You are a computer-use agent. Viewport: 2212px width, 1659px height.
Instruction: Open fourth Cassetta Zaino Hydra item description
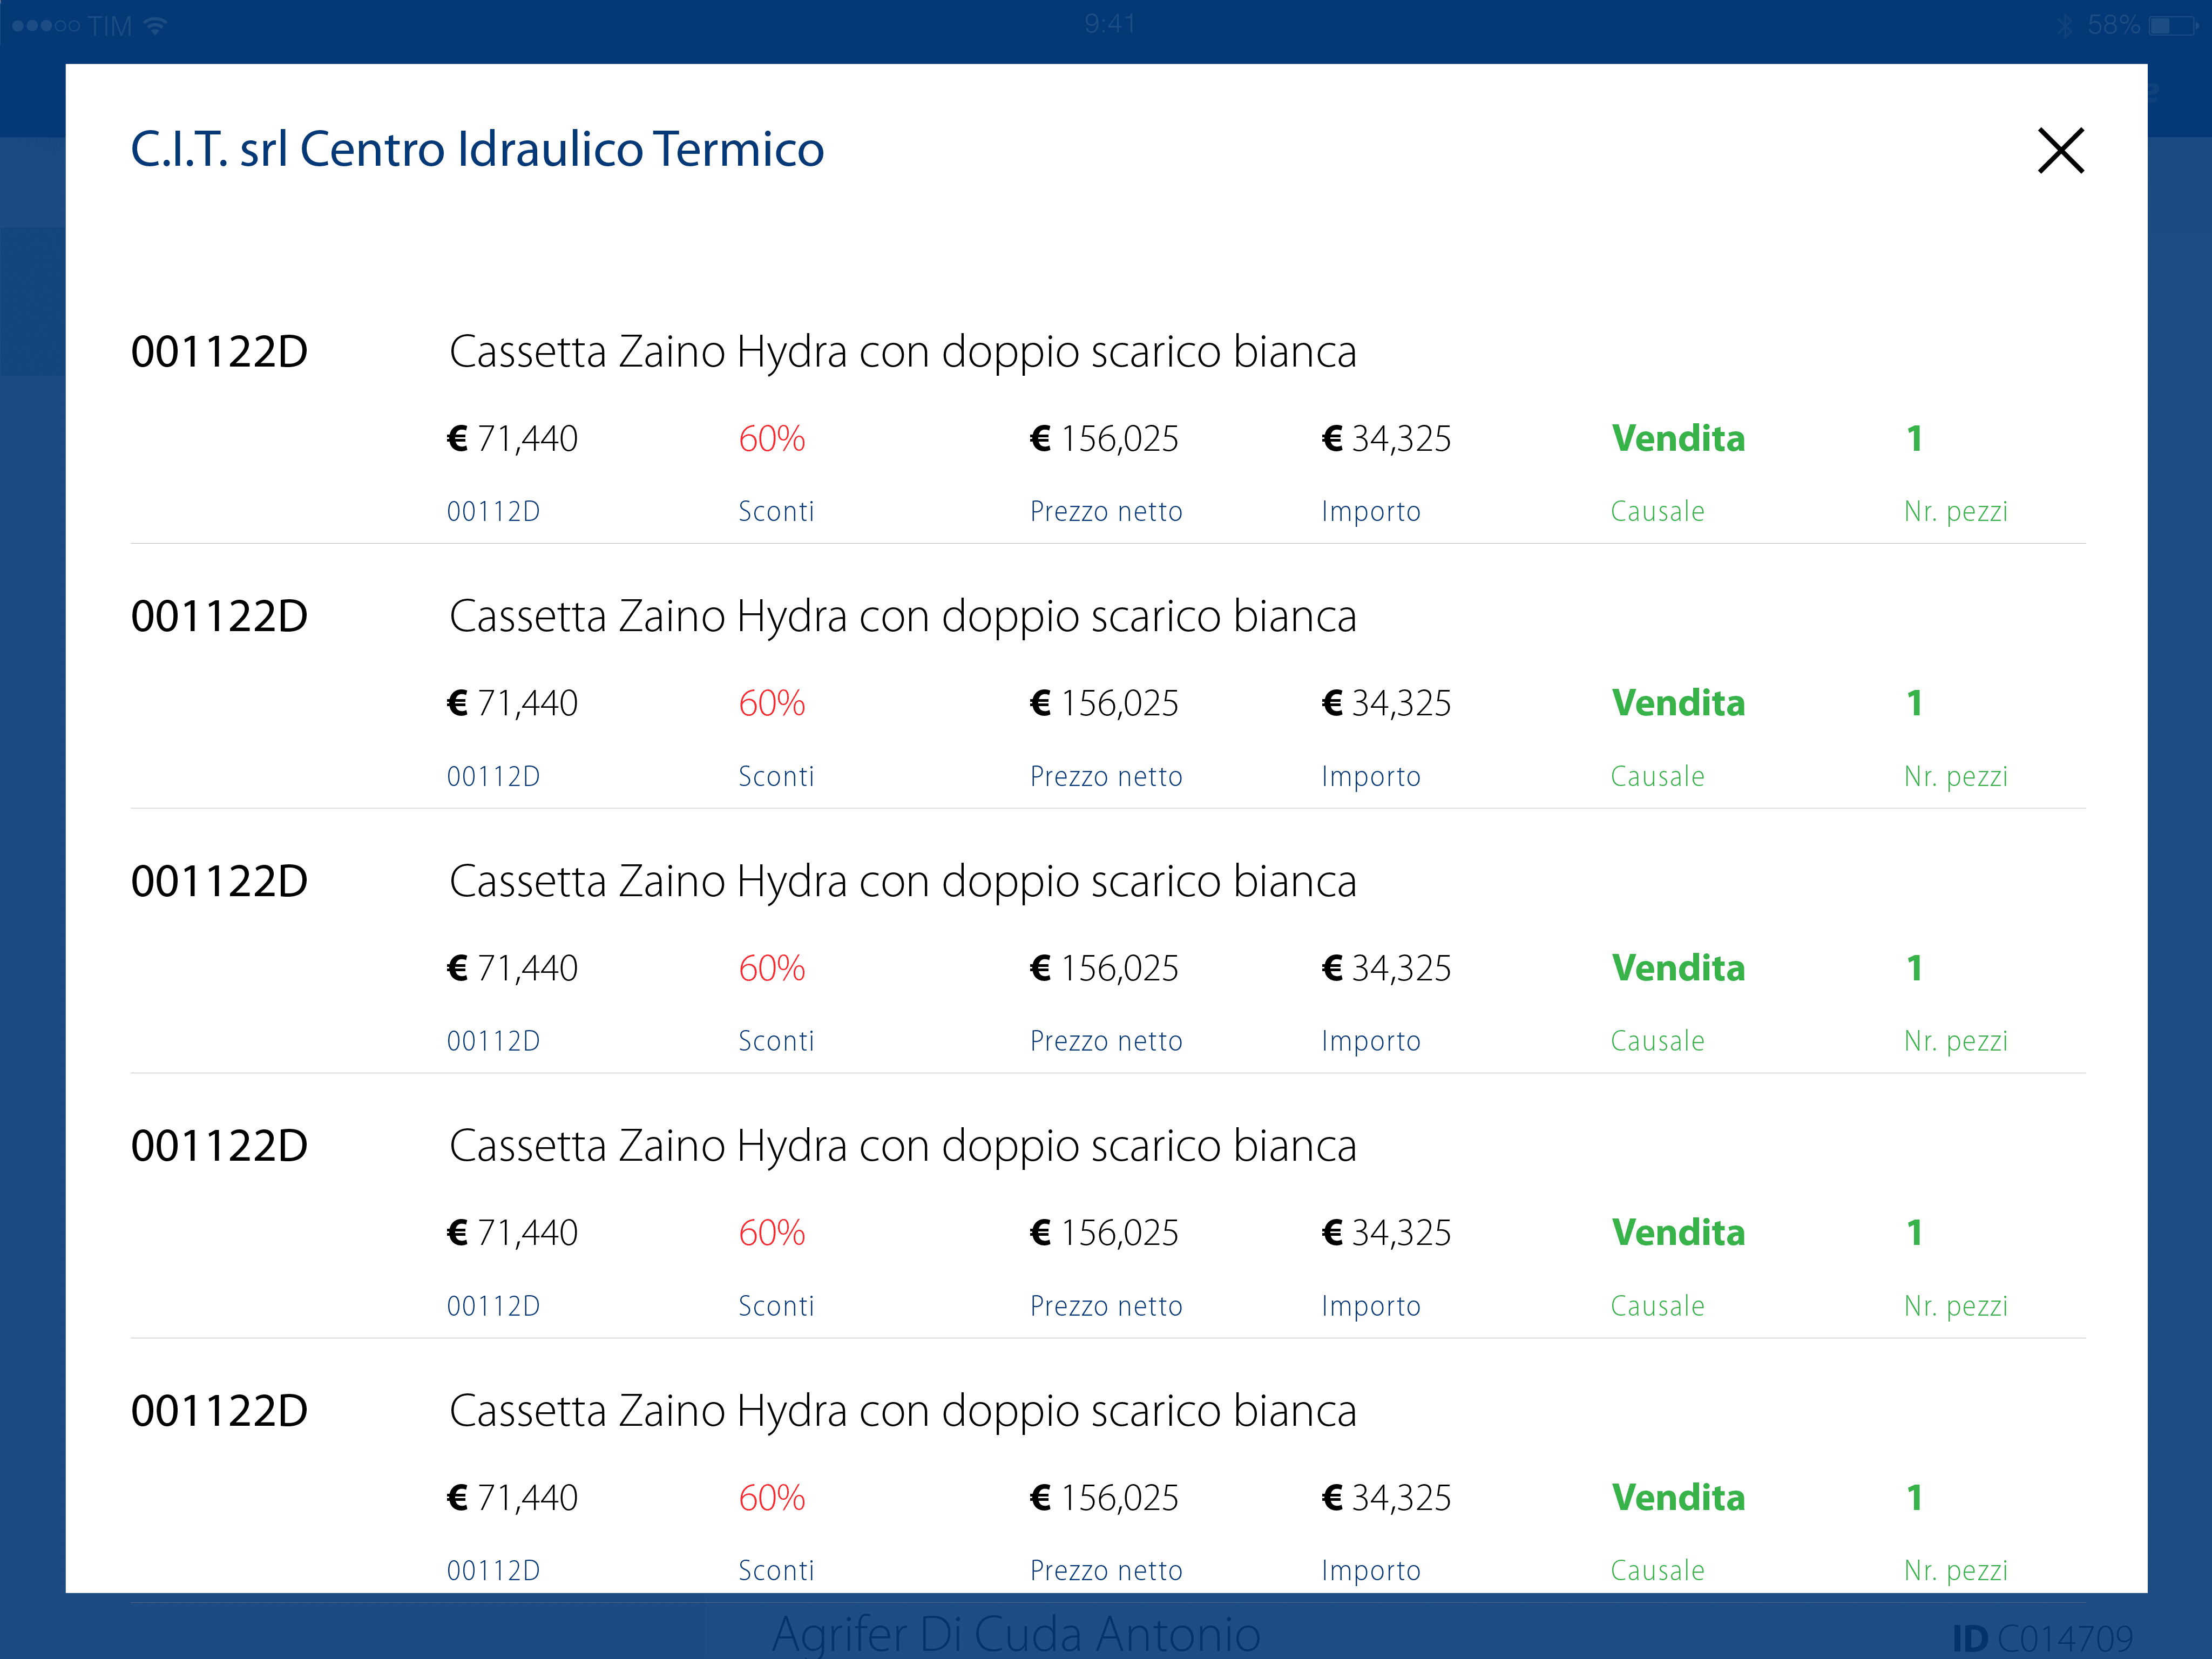click(902, 1146)
